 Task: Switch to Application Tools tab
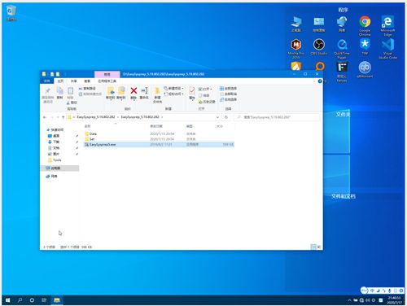pos(107,81)
